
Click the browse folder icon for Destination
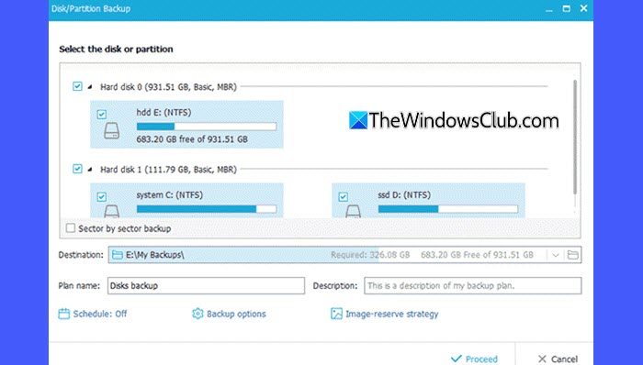coord(572,255)
